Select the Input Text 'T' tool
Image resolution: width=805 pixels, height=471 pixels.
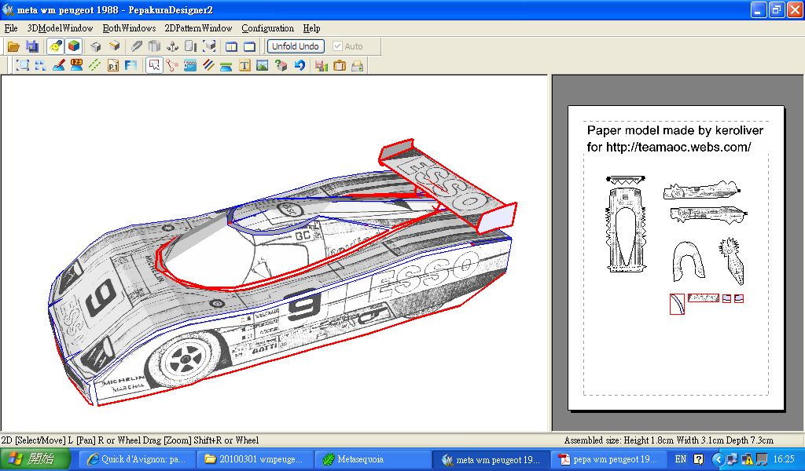244,66
